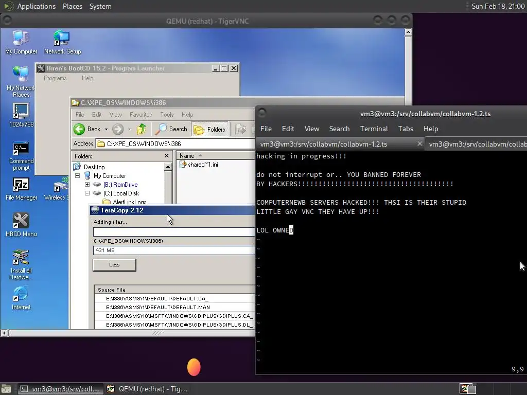Click the clock showing Sun Feb 18

click(498, 6)
